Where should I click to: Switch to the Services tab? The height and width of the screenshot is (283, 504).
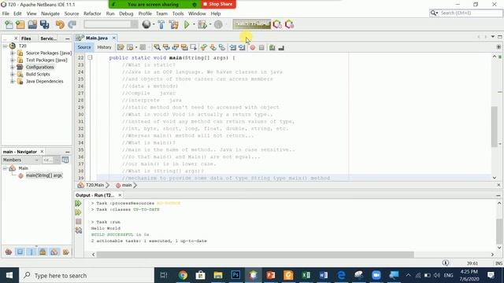point(48,39)
